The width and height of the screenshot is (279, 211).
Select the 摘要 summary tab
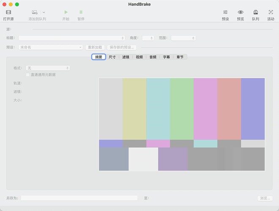(98, 57)
